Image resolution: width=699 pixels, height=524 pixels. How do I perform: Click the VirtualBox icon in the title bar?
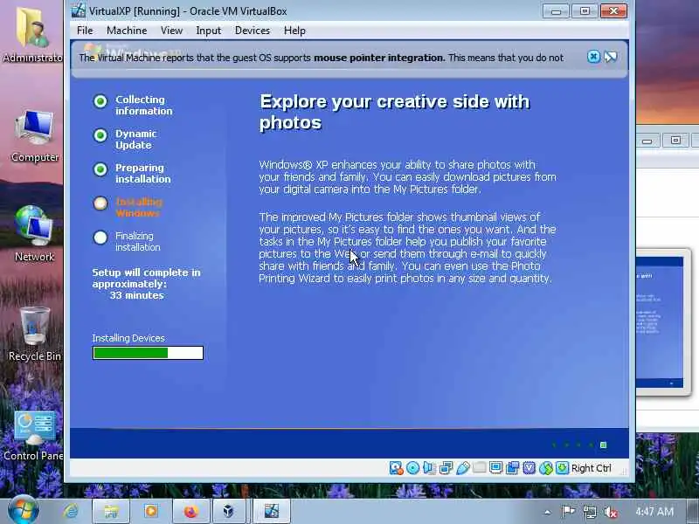click(79, 10)
